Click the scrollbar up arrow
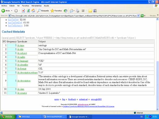Image resolution: width=159 pixels, height=119 pixels. pyautogui.click(x=157, y=19)
